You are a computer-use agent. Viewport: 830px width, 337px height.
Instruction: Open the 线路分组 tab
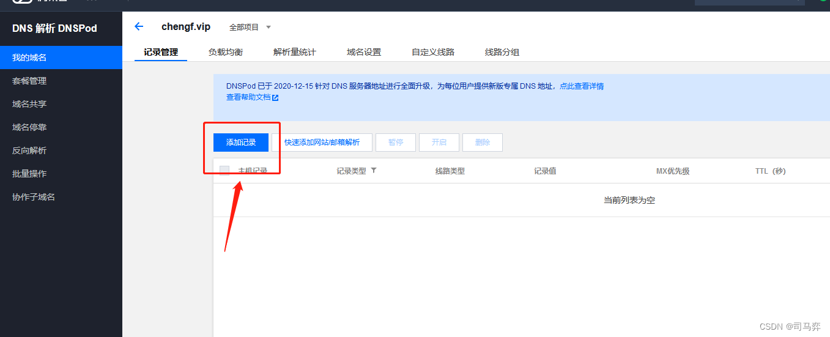[502, 52]
